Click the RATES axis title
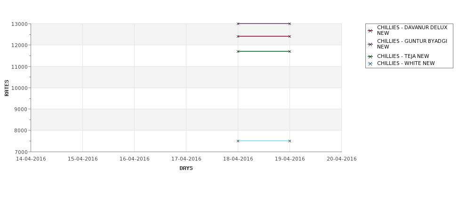The image size is (459, 202). (x=7, y=88)
